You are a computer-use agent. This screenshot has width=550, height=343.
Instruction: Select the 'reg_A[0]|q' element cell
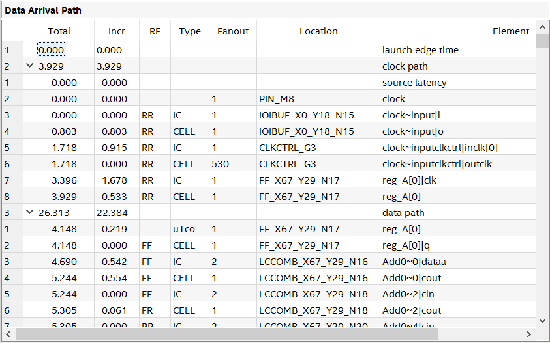pos(458,245)
